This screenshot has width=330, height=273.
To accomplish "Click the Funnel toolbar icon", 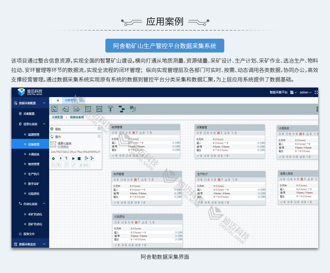I will pos(110,109).
